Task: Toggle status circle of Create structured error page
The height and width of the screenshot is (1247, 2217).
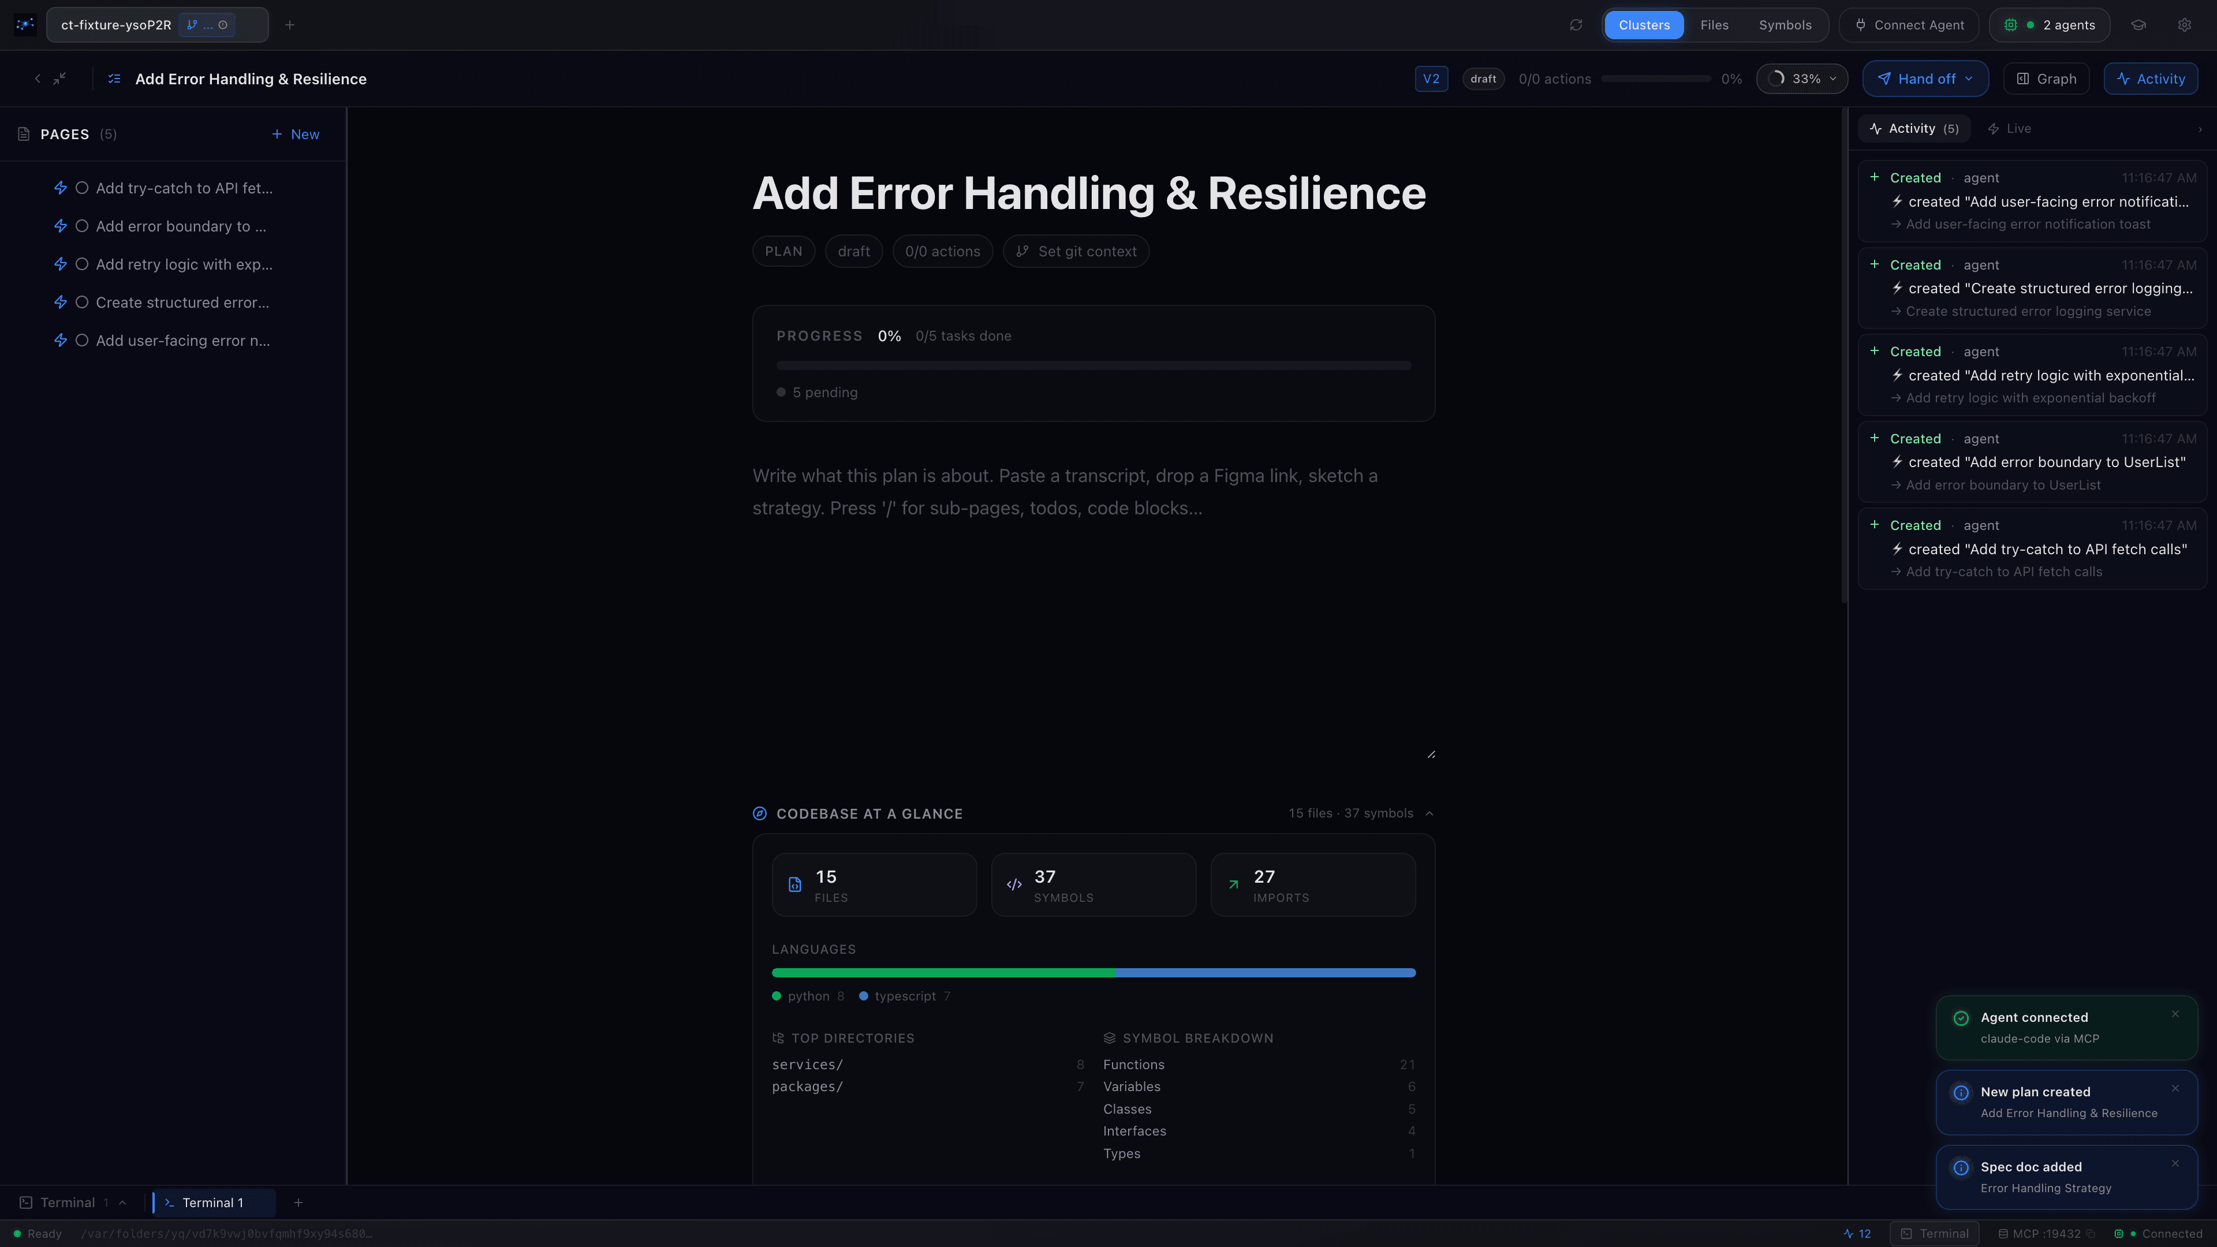Action: [x=82, y=302]
